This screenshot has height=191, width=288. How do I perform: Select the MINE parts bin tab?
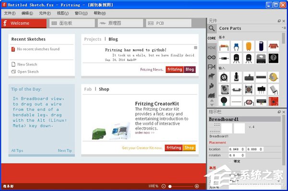pos(212,48)
